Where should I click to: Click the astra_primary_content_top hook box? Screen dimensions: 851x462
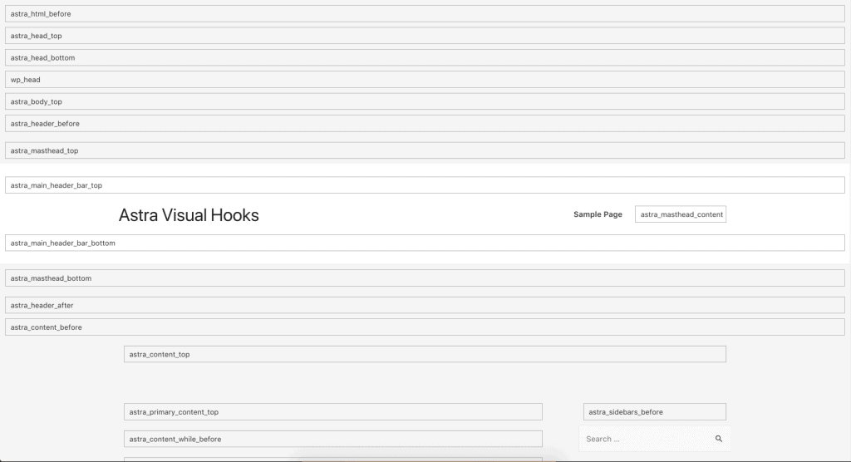333,411
